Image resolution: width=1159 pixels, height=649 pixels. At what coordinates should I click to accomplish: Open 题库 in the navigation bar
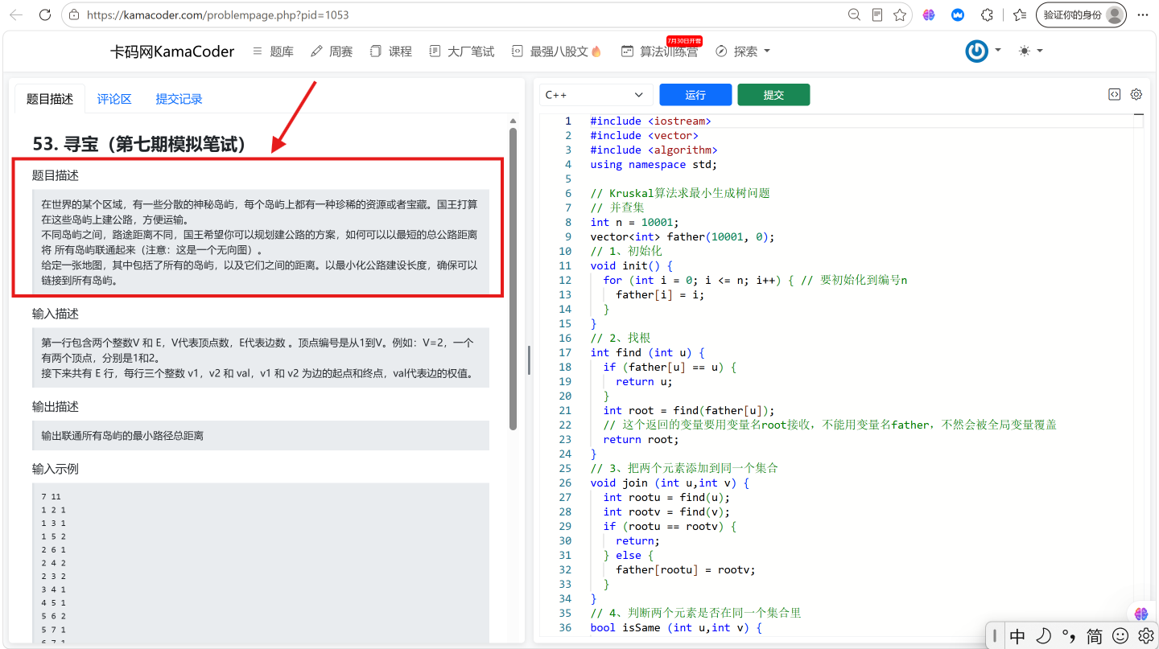coord(273,51)
